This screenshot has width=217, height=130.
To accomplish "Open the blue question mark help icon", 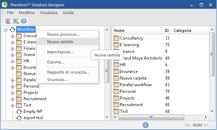I will [24, 21].
